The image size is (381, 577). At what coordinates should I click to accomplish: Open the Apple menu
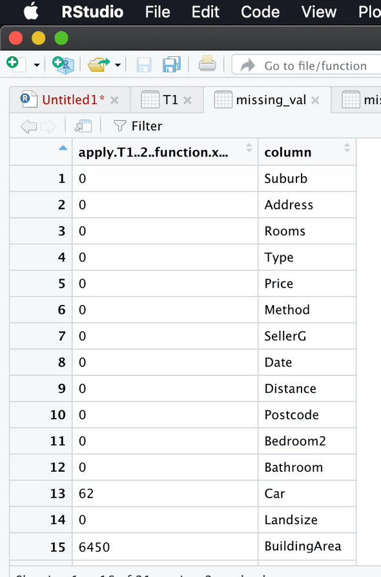tap(31, 11)
